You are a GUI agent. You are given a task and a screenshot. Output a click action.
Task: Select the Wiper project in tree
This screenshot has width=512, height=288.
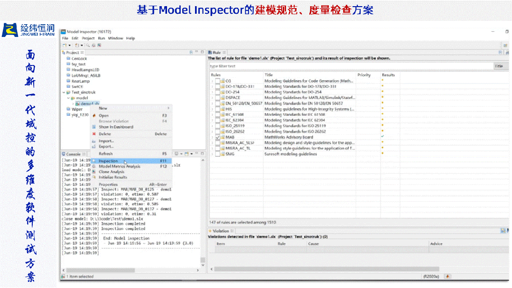[77, 110]
